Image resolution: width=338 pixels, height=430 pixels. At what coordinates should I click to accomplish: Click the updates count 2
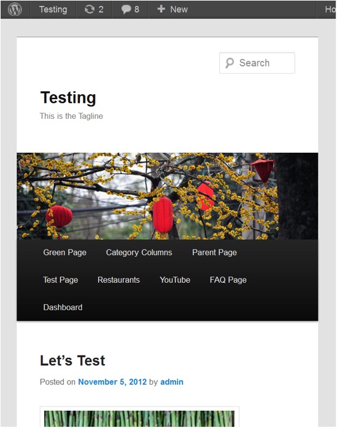point(101,10)
